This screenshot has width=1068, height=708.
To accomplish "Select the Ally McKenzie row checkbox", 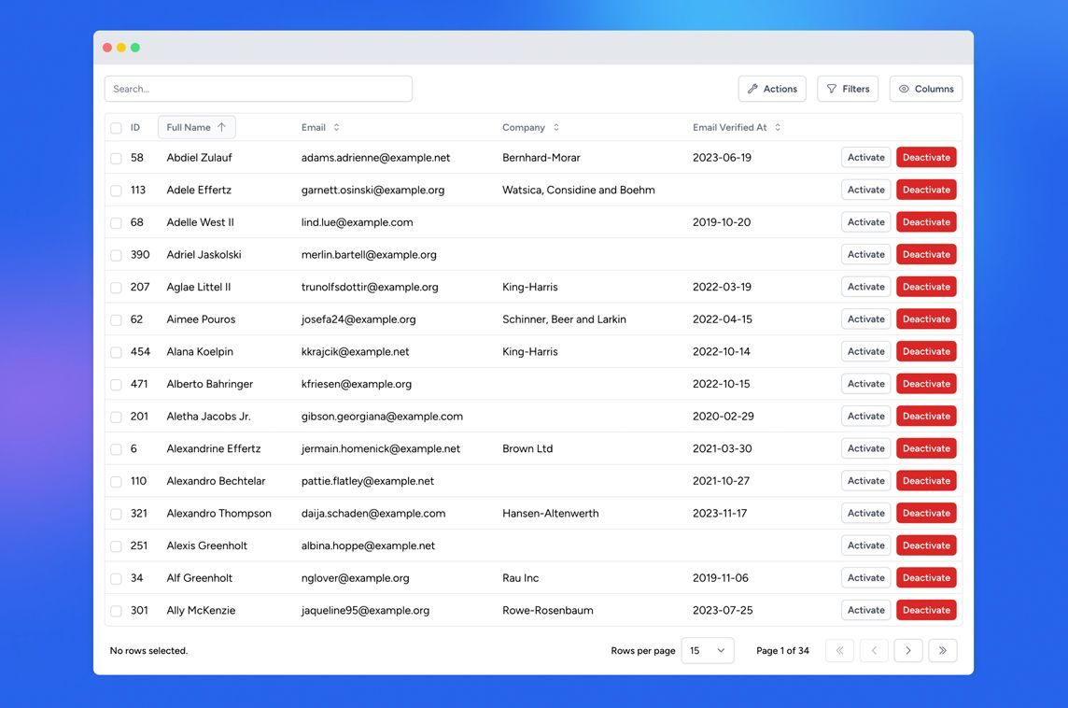I will pos(116,611).
